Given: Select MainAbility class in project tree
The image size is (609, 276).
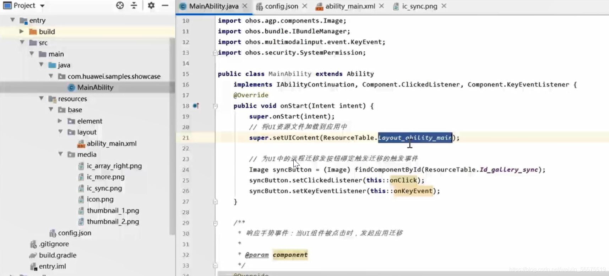Looking at the screenshot, I should tap(95, 87).
